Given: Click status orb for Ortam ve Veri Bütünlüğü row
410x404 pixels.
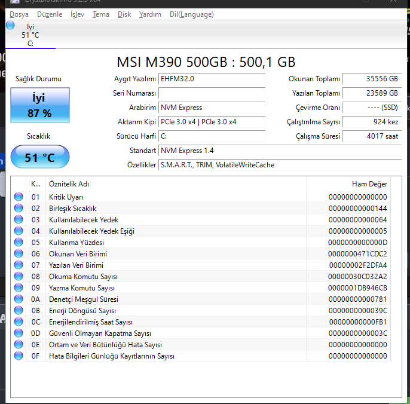Looking at the screenshot, I should pos(19,344).
